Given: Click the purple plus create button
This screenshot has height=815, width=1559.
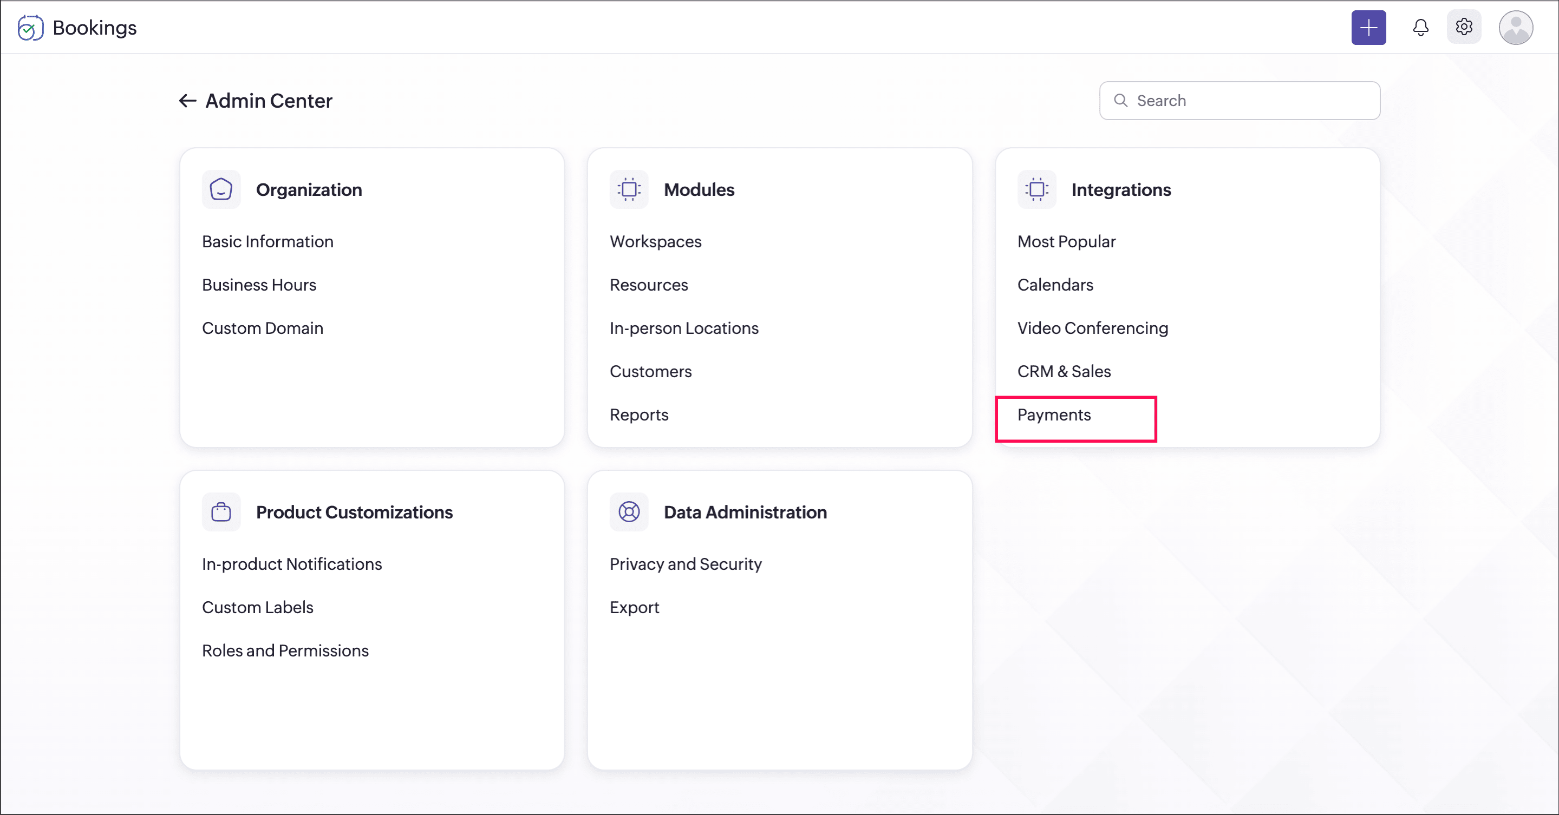Looking at the screenshot, I should (1368, 27).
